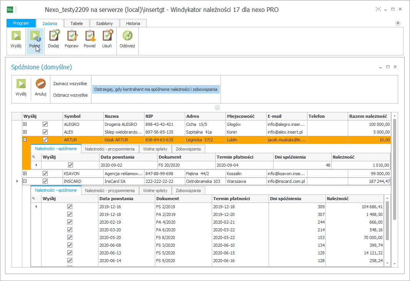Click the search icon in INSCARD's detail grid
This screenshot has height=281, width=410.
click(x=33, y=199)
